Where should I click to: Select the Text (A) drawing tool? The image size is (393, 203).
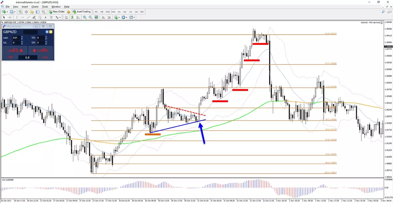point(45,17)
